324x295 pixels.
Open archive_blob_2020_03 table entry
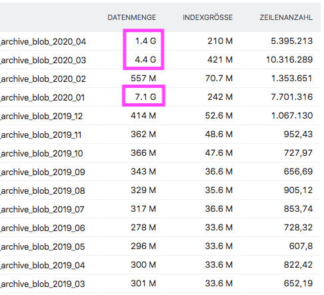click(43, 60)
